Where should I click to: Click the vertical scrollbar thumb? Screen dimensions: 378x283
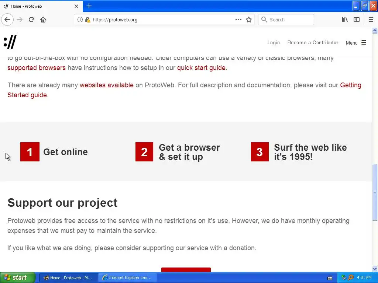click(375, 192)
